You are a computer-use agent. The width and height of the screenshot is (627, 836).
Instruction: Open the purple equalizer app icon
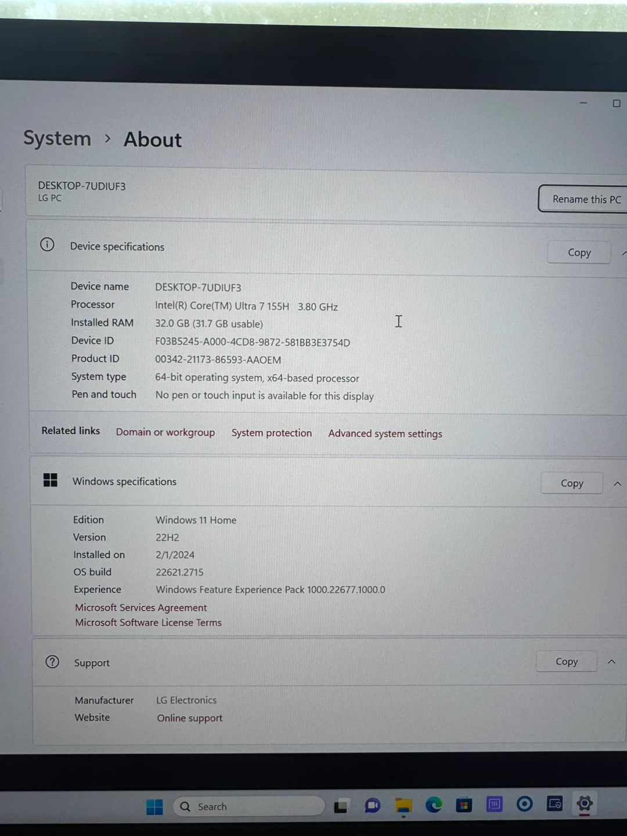click(x=495, y=804)
